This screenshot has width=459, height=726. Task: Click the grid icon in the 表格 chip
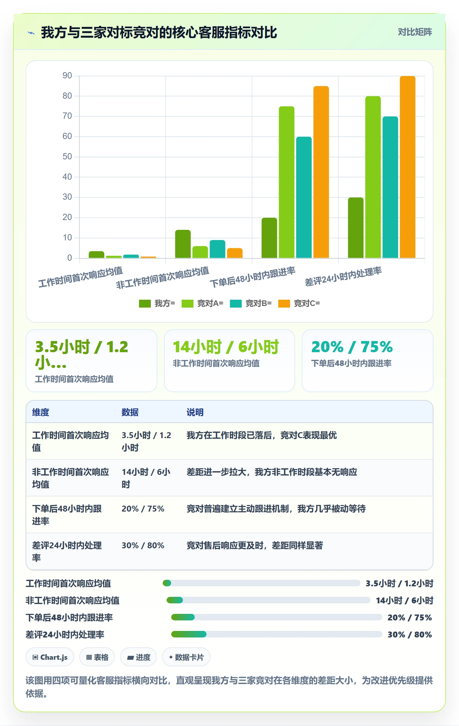(89, 657)
